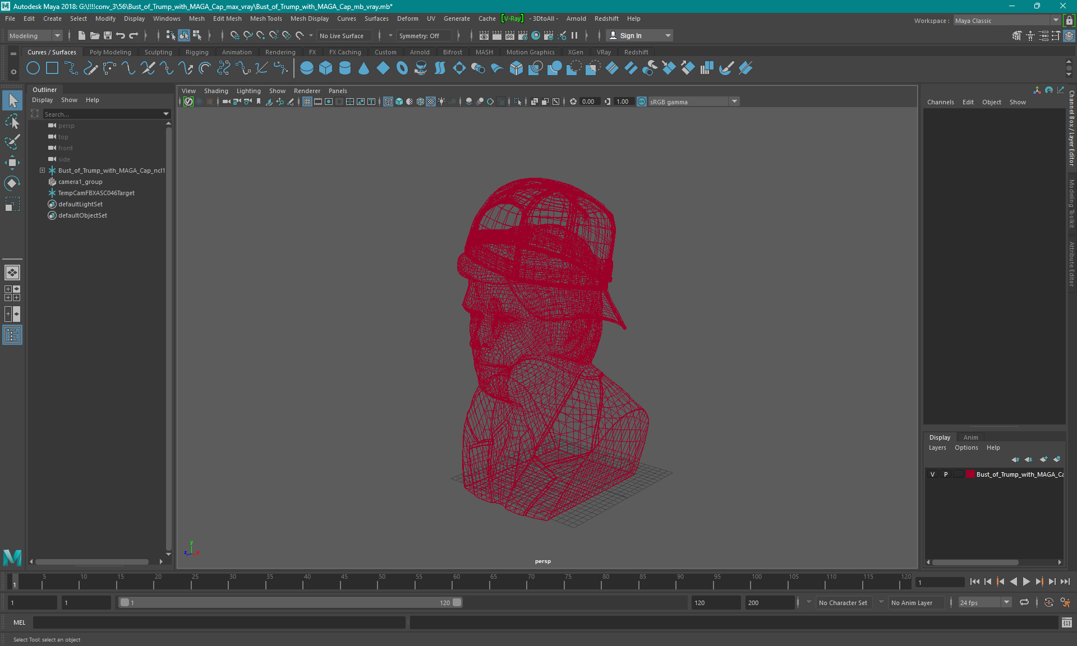
Task: Click the Sign In button
Action: [631, 35]
